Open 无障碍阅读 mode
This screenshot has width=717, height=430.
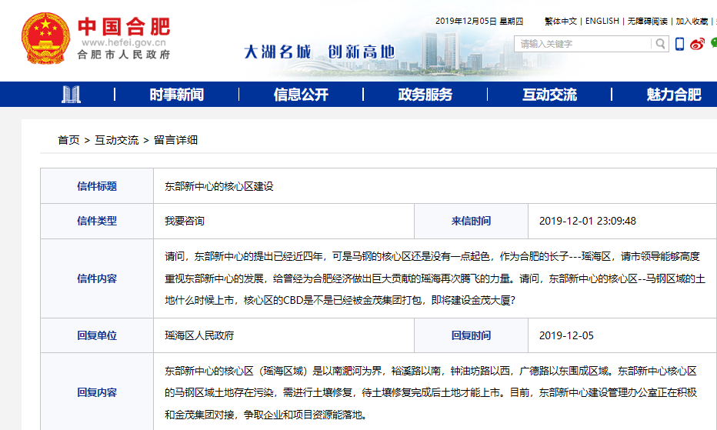647,21
